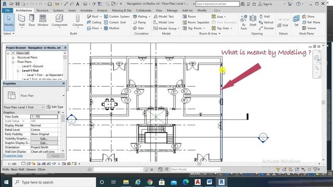Click the Dormer opening tool
Screen dimensions: 333x187
pos(266,28)
